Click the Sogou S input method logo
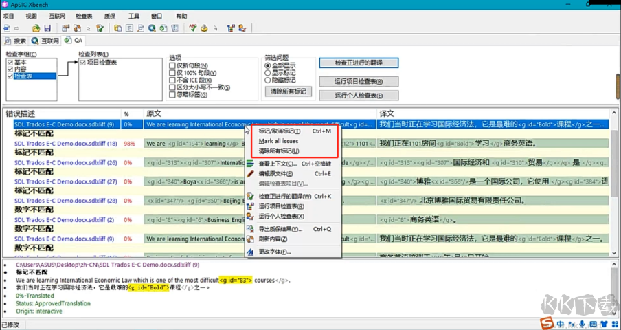621x330 pixels. (x=548, y=324)
